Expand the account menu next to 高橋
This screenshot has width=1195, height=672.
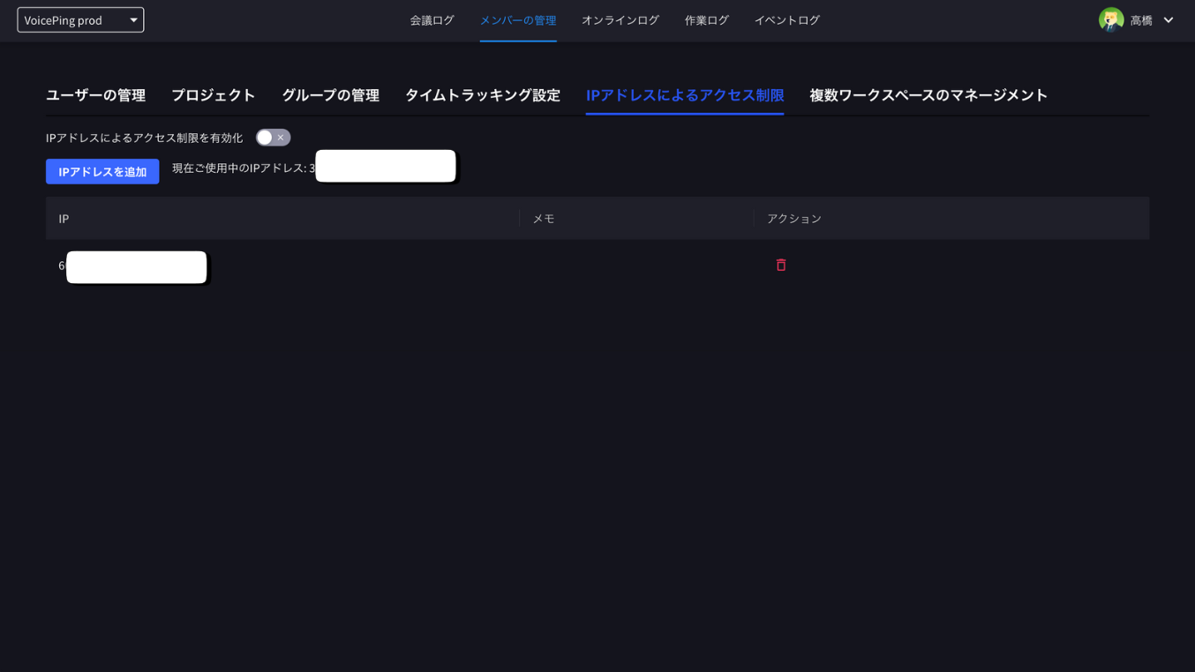click(1167, 19)
